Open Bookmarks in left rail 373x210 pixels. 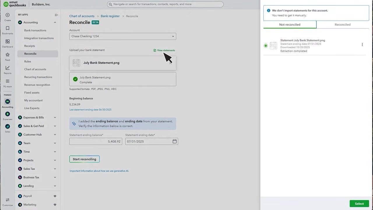pos(8,28)
